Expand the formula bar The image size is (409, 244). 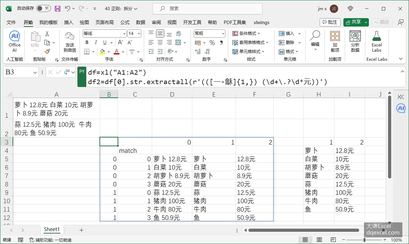402,72
